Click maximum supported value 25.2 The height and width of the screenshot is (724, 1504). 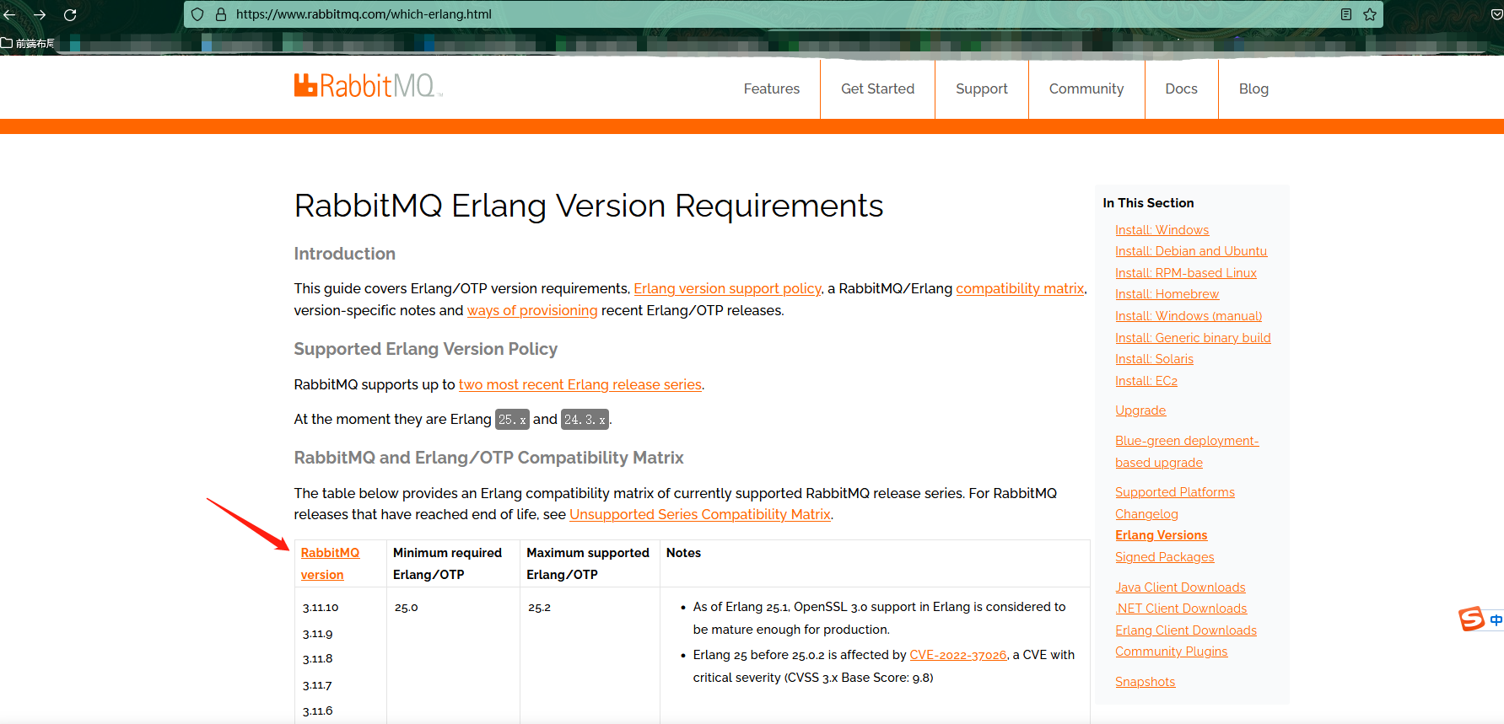[x=539, y=607]
